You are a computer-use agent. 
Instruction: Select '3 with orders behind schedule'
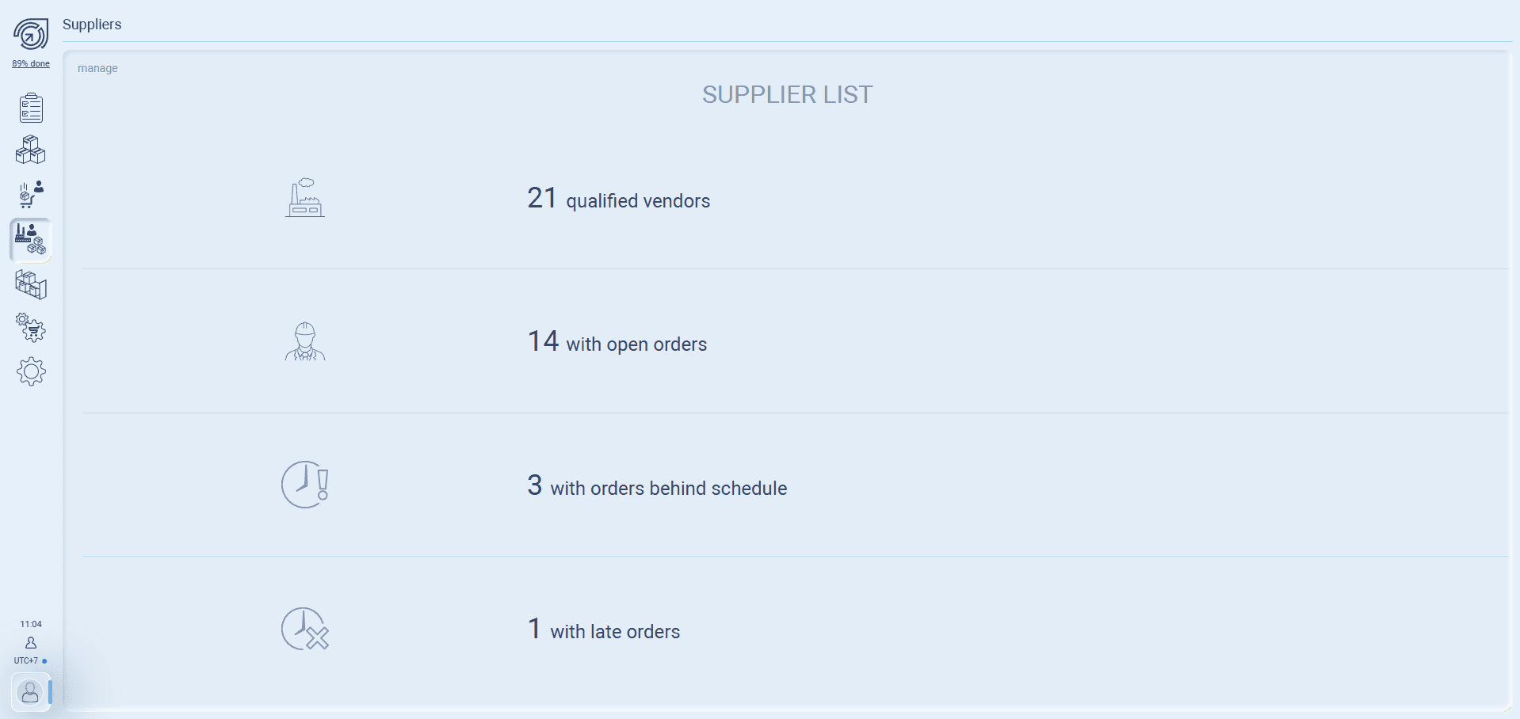click(657, 486)
